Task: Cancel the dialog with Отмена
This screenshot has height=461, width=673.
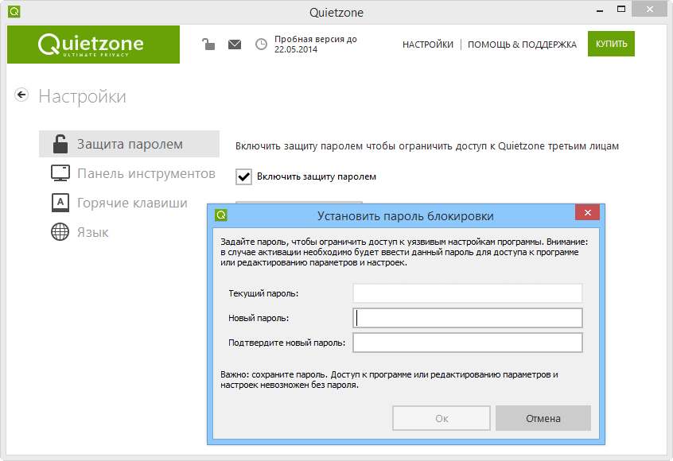Action: (x=543, y=418)
